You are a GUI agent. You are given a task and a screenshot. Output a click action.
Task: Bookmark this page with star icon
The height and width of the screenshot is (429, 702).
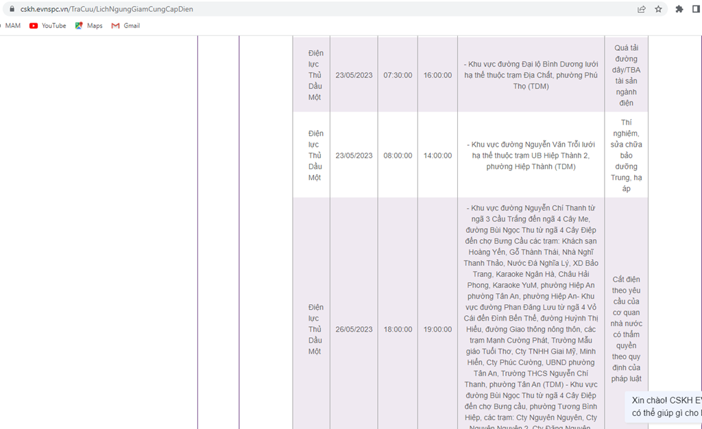(658, 9)
